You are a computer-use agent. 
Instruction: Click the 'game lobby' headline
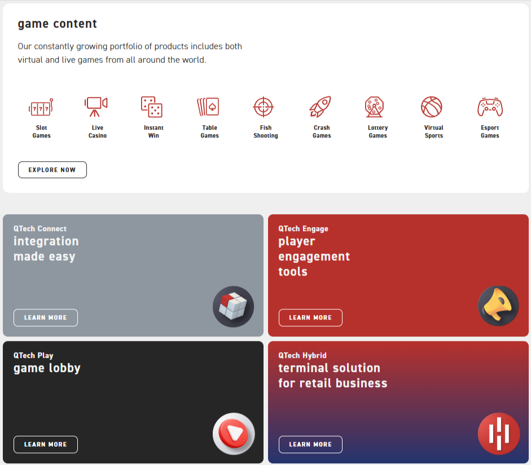coord(47,368)
